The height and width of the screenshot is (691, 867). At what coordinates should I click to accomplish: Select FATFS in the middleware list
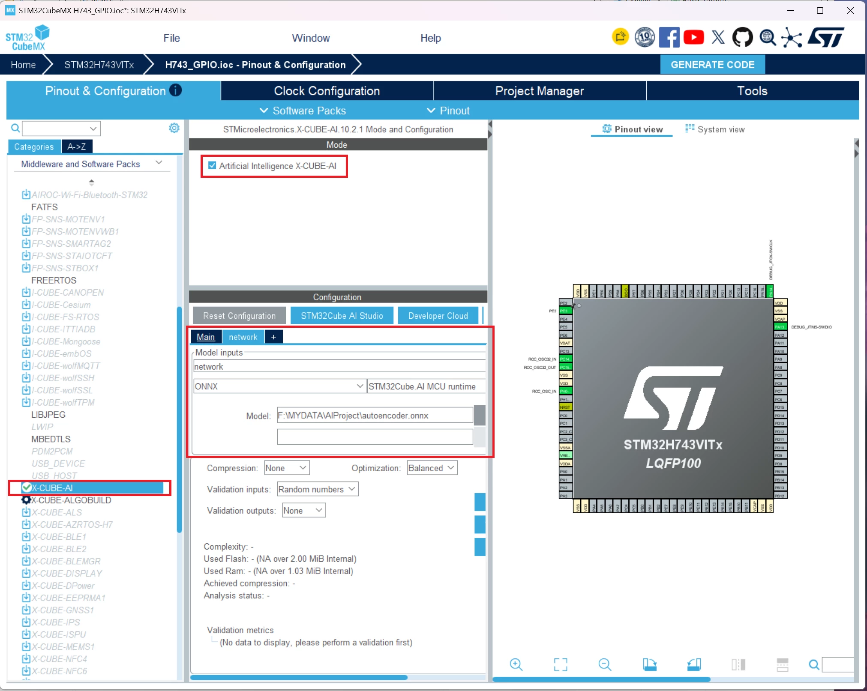pos(44,207)
